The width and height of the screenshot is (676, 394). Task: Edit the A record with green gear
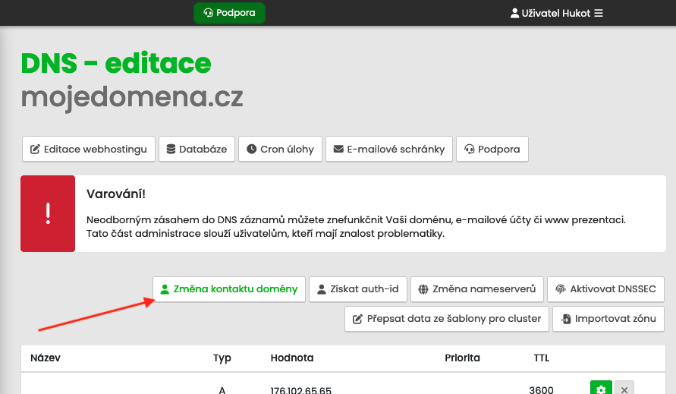tap(600, 389)
